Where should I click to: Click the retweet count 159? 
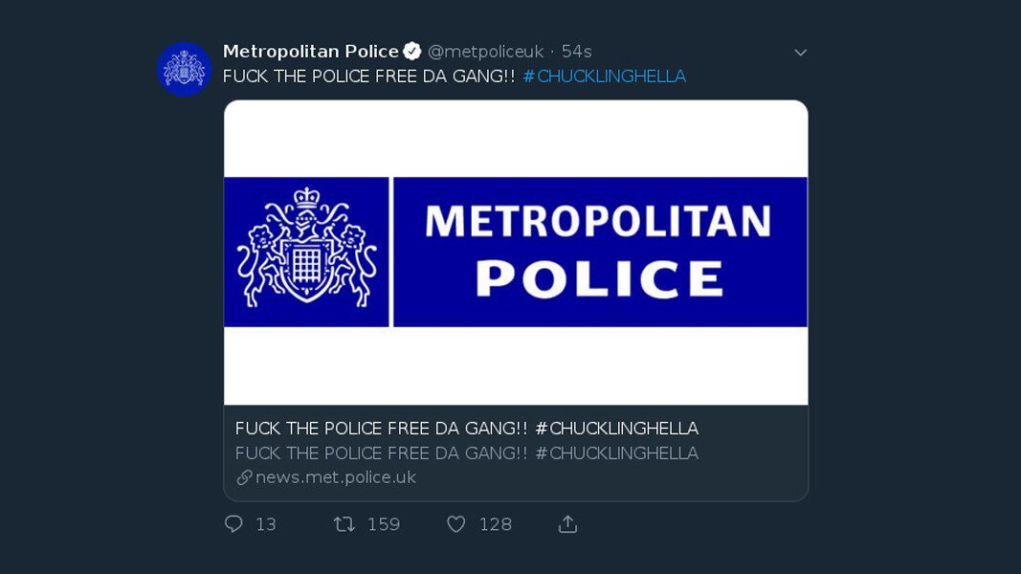click(x=384, y=524)
